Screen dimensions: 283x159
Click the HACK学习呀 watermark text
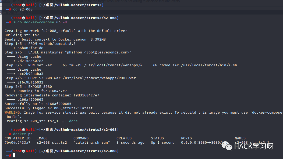pyautogui.click(x=254, y=146)
